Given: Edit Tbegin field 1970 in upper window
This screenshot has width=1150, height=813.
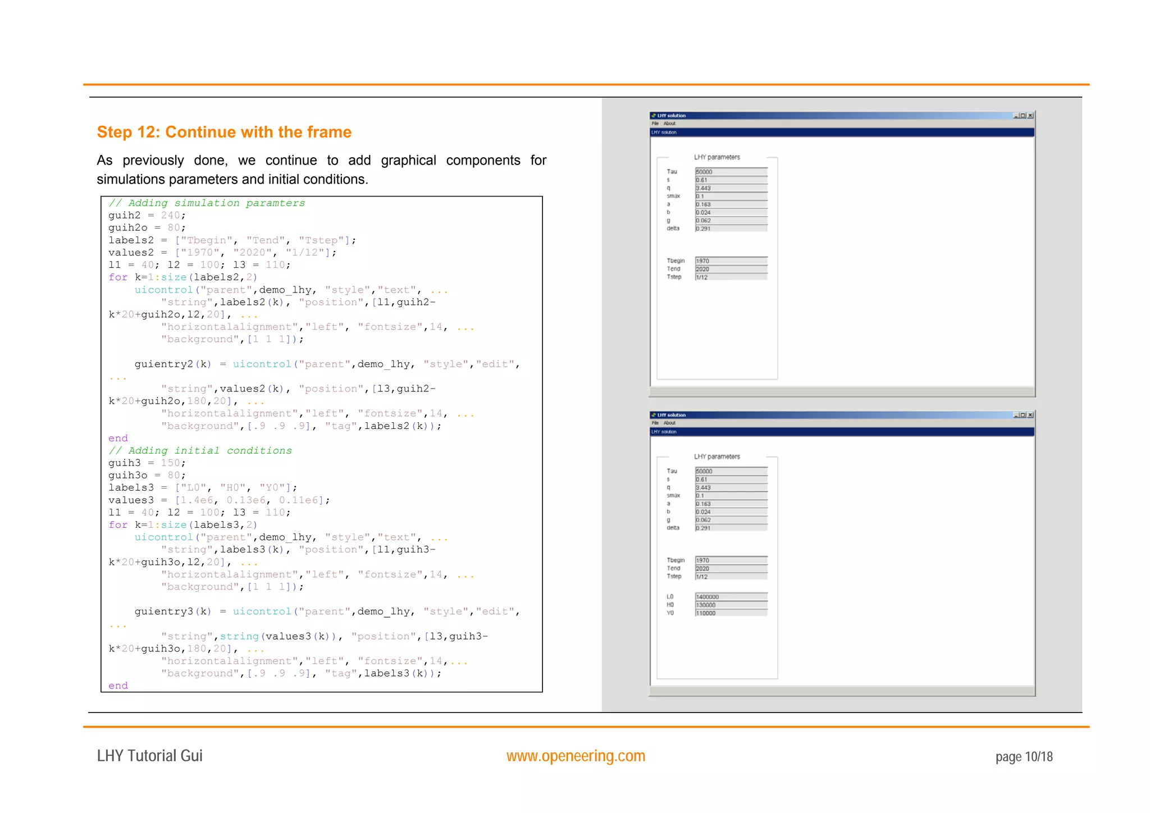Looking at the screenshot, I should (x=731, y=261).
